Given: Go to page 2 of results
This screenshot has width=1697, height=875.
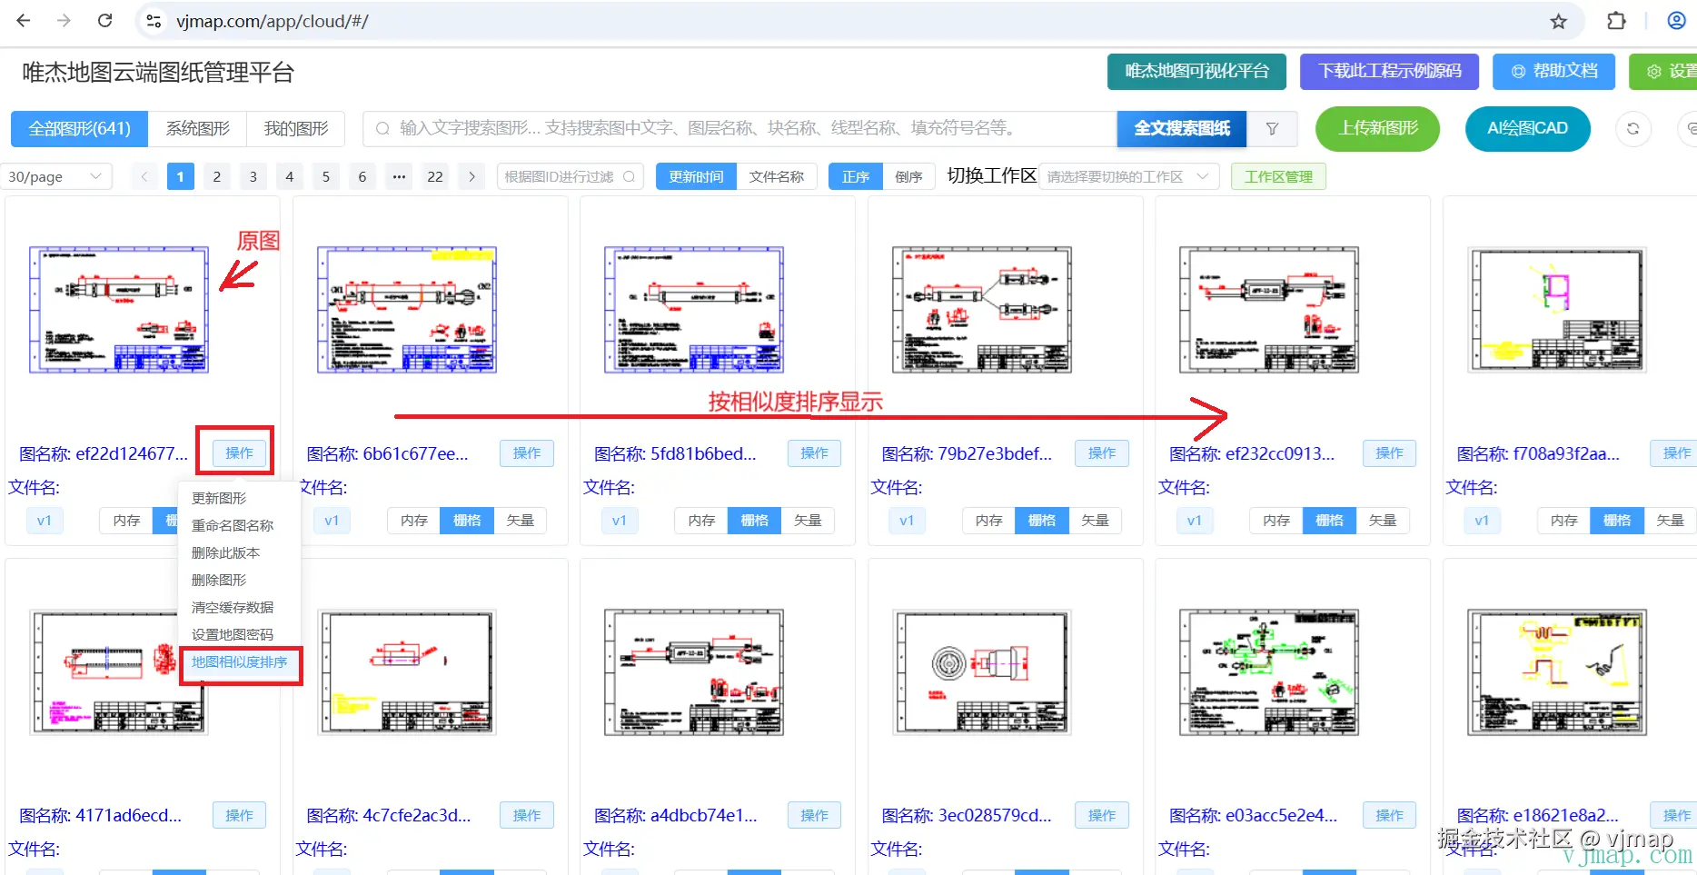Looking at the screenshot, I should pos(217,176).
